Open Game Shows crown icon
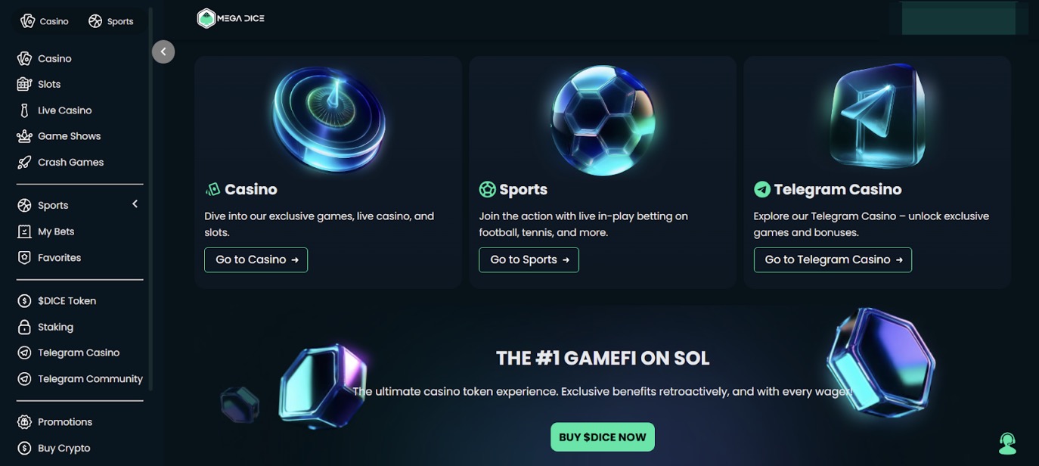 pyautogui.click(x=24, y=136)
